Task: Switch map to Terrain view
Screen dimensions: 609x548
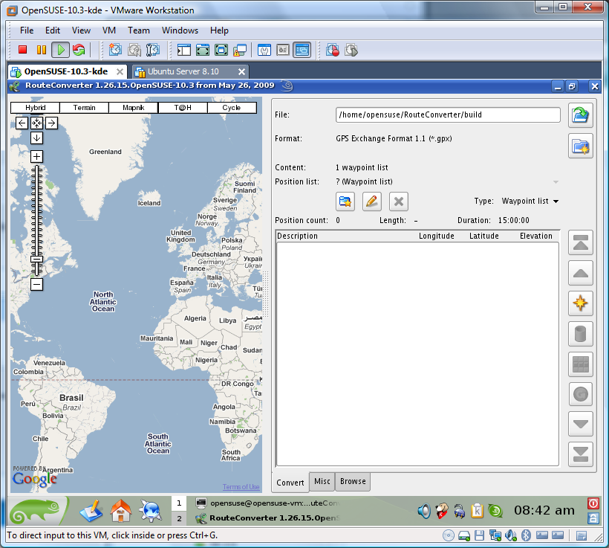Action: [x=84, y=108]
